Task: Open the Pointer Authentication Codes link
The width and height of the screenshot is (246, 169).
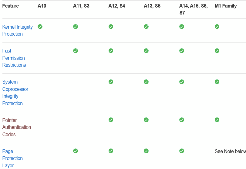Action: point(17,127)
